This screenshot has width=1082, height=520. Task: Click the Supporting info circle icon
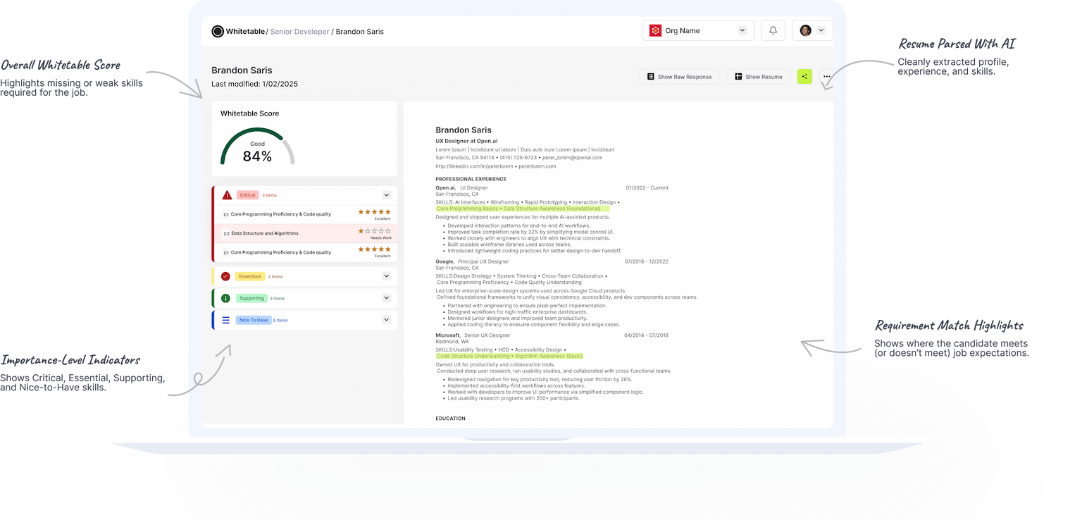point(225,298)
